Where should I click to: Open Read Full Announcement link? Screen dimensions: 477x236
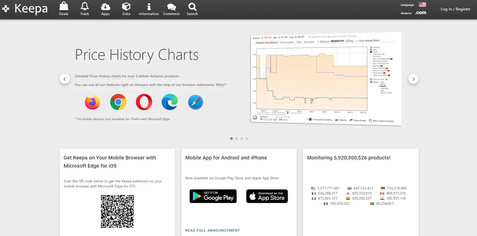[213, 230]
